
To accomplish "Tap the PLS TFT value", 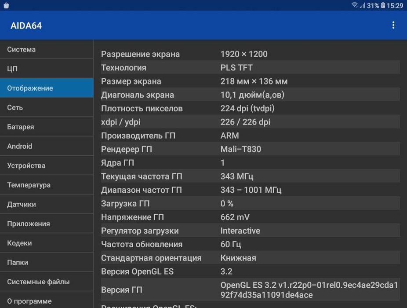I will point(236,68).
